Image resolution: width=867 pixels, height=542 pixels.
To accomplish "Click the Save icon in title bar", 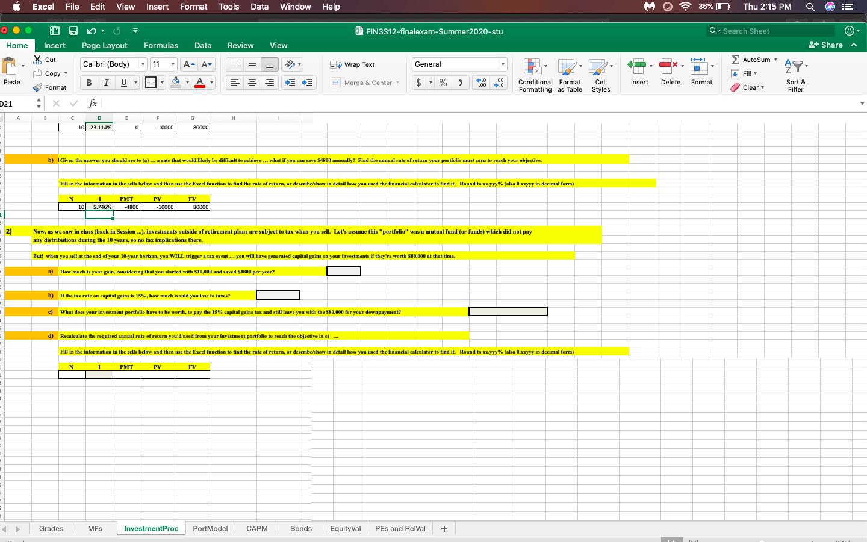I will click(x=73, y=31).
